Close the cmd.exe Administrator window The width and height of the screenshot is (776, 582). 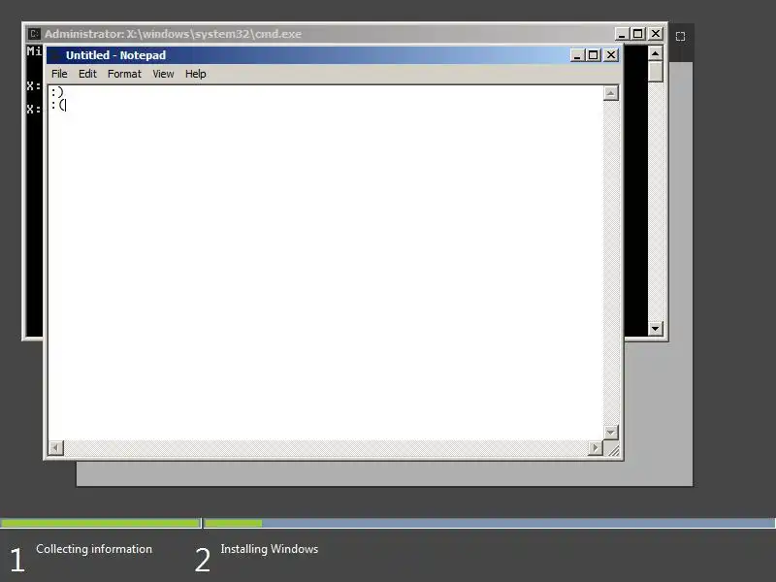tap(656, 34)
